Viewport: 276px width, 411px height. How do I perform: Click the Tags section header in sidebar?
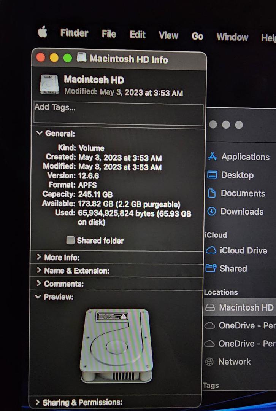point(211,385)
